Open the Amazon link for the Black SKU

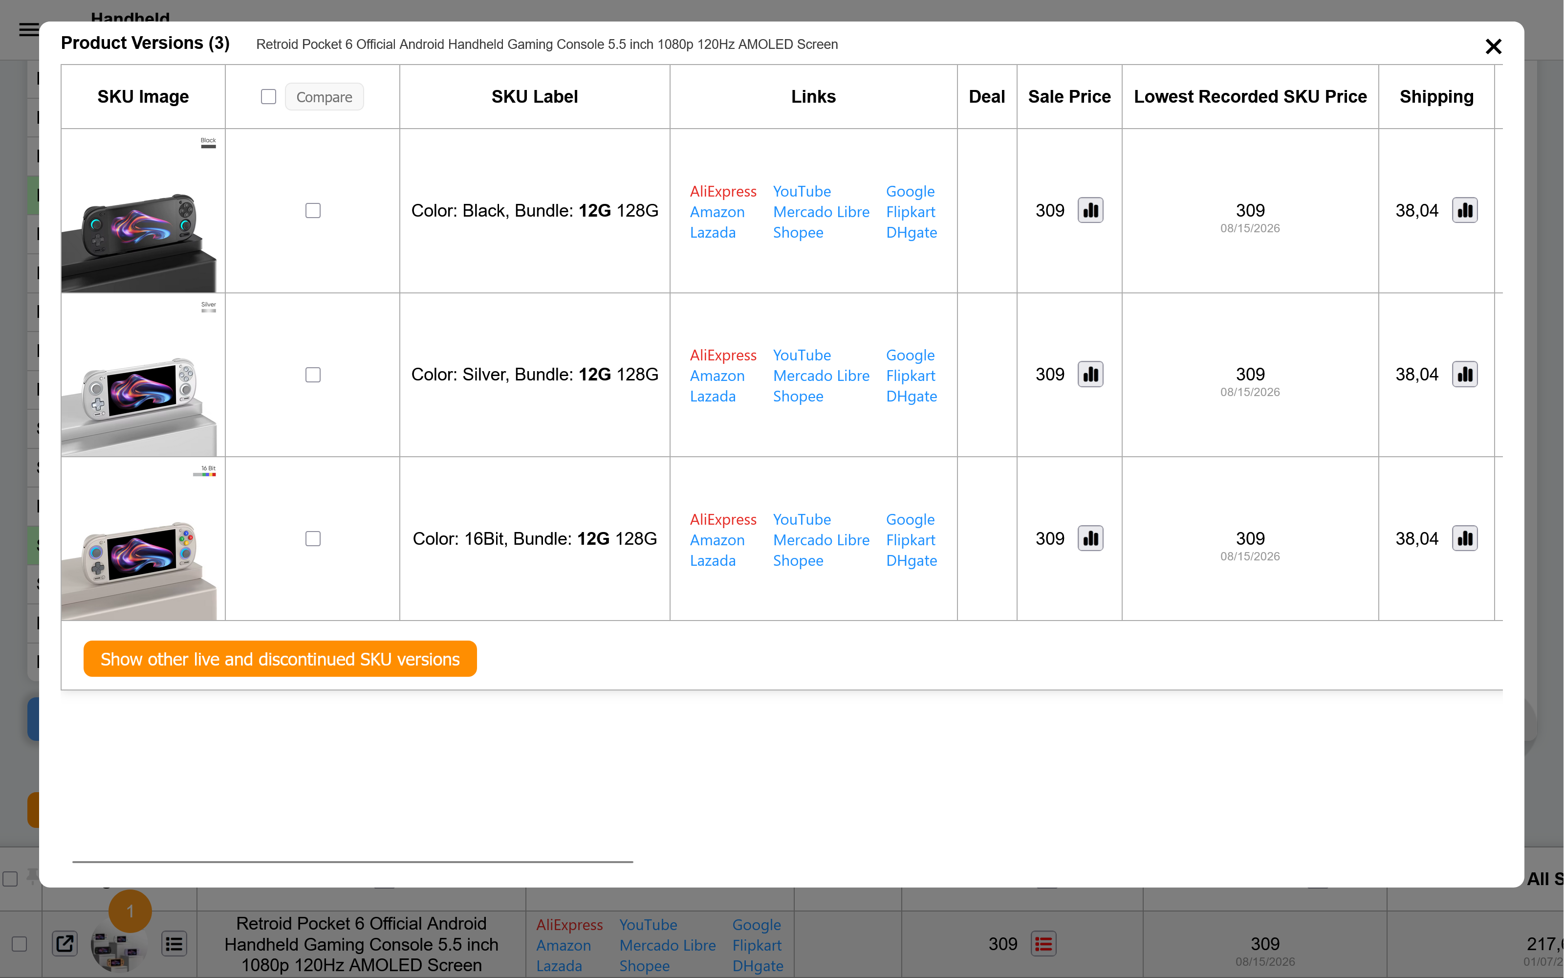717,212
